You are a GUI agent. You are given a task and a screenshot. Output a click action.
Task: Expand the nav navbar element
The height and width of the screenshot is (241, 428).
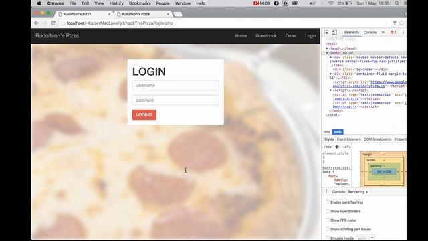coord(331,58)
